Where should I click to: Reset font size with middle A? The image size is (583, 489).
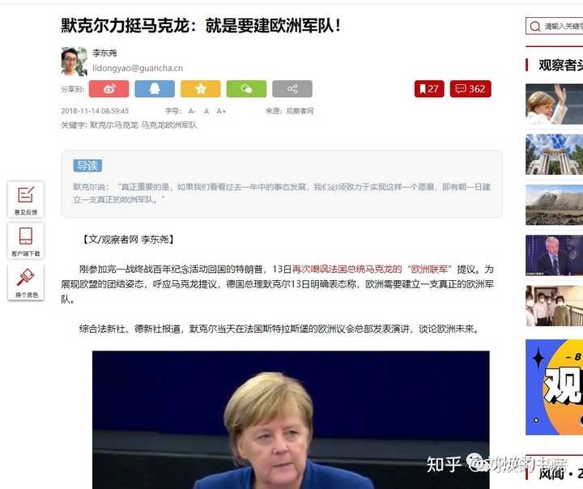(206, 111)
